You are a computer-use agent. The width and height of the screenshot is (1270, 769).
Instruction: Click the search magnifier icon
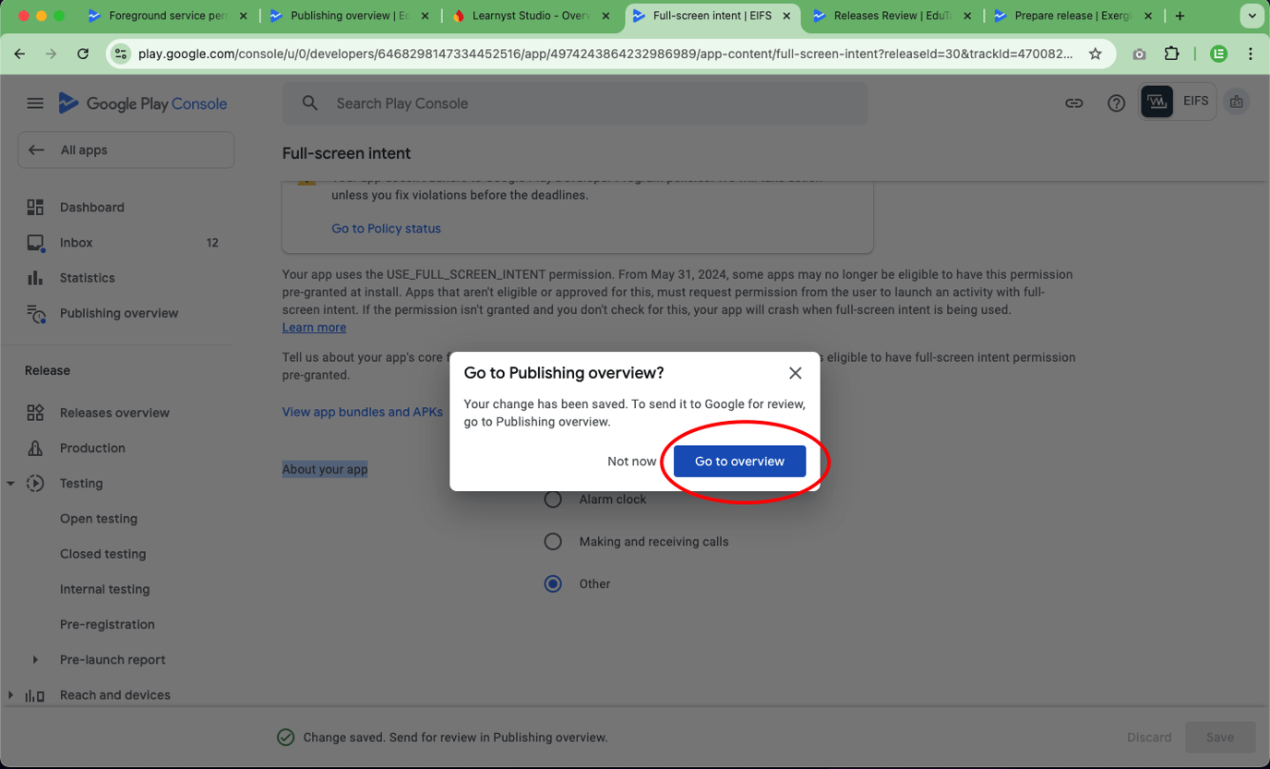click(x=310, y=103)
